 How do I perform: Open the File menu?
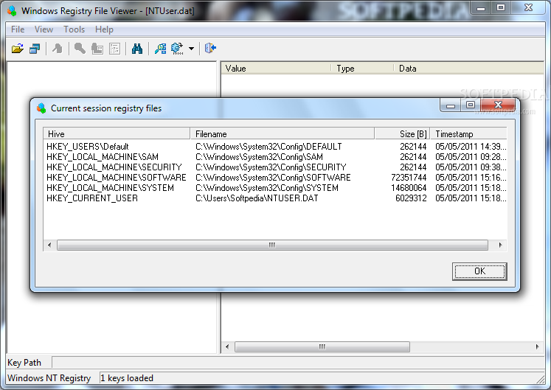click(x=18, y=29)
